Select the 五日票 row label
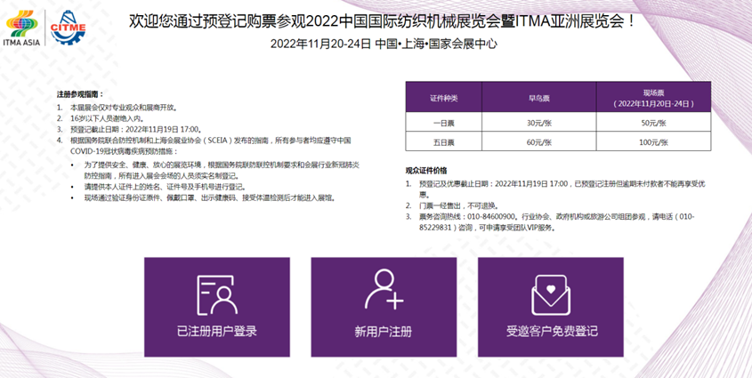Screen dimensions: 752x378 coord(442,142)
